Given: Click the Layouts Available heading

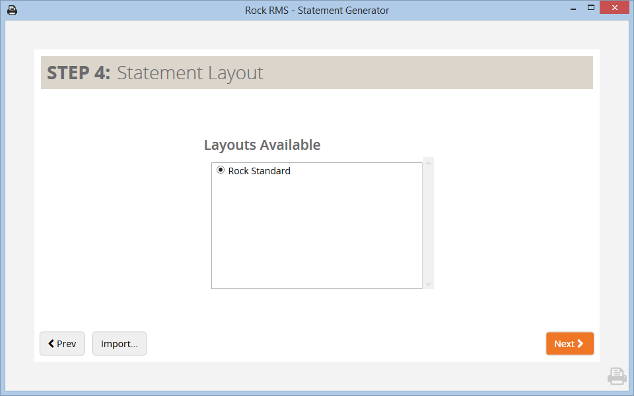Looking at the screenshot, I should coord(262,145).
